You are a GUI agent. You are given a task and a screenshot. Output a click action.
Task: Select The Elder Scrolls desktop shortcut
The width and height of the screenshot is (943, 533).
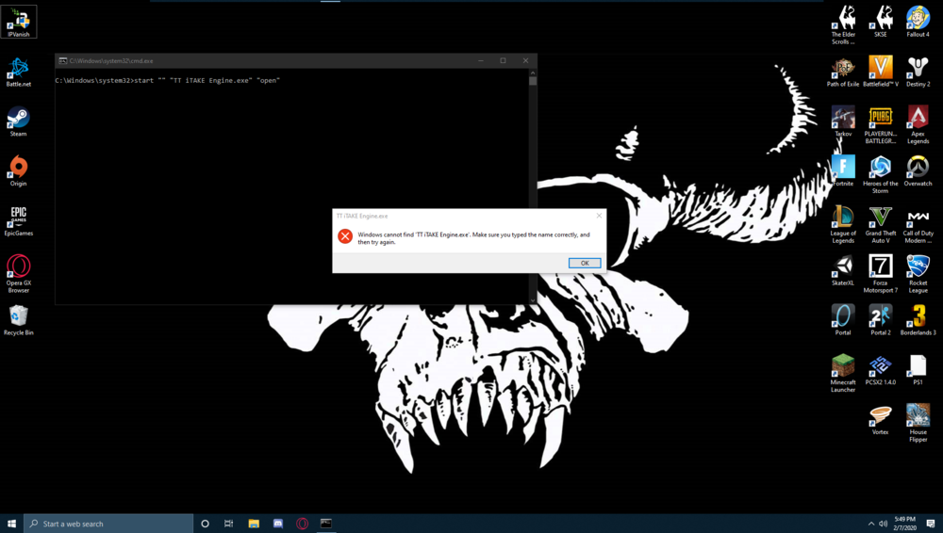pos(843,24)
